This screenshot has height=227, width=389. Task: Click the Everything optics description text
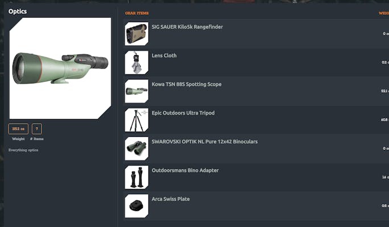point(23,150)
